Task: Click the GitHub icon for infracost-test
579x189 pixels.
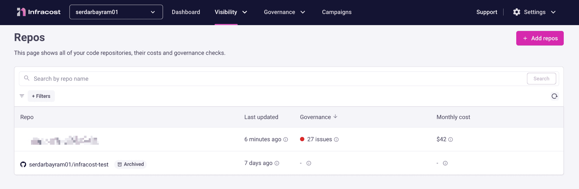Action: point(23,164)
